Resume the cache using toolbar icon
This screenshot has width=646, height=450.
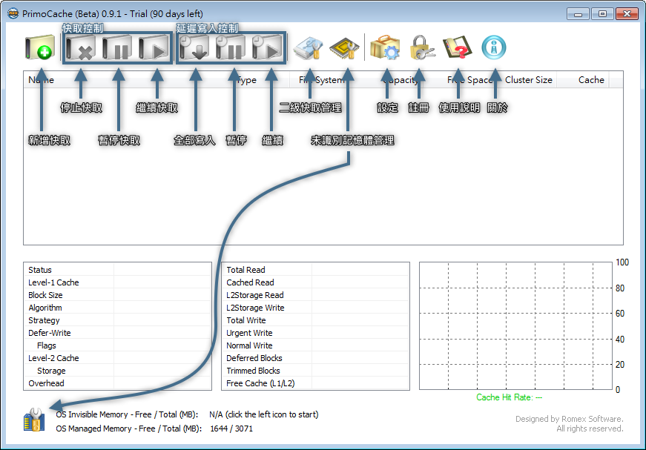(154, 47)
